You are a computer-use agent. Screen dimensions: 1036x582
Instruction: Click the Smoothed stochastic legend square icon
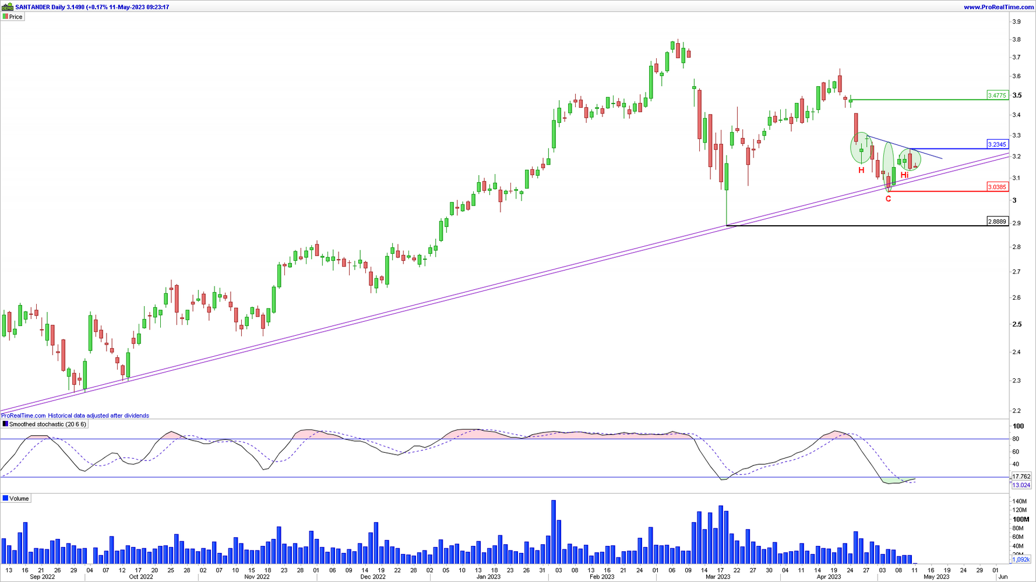point(5,424)
